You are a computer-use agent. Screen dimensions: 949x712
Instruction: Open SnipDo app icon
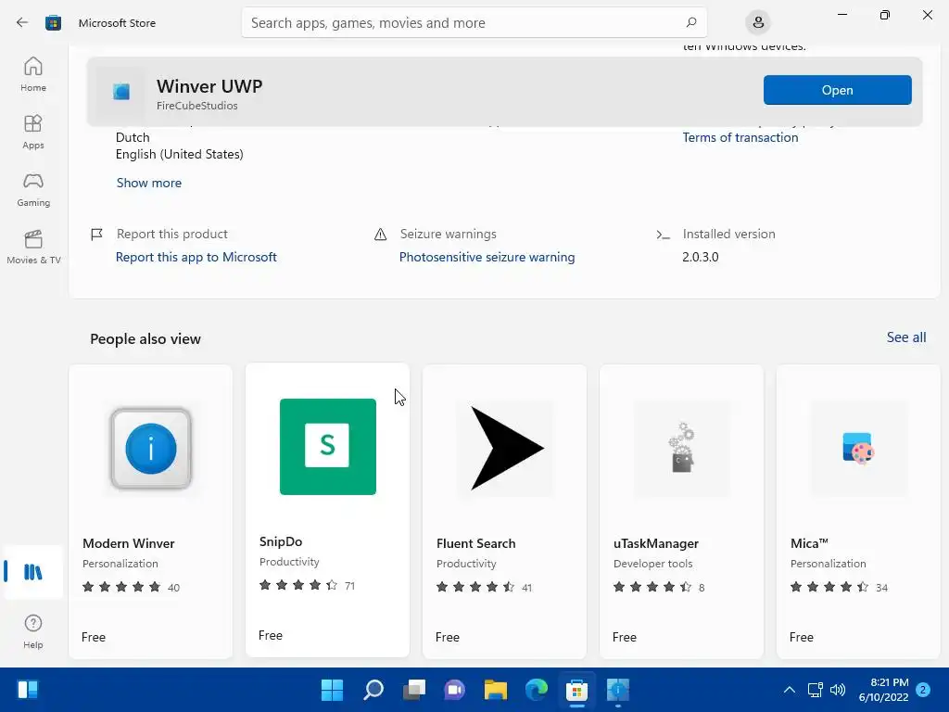328,447
